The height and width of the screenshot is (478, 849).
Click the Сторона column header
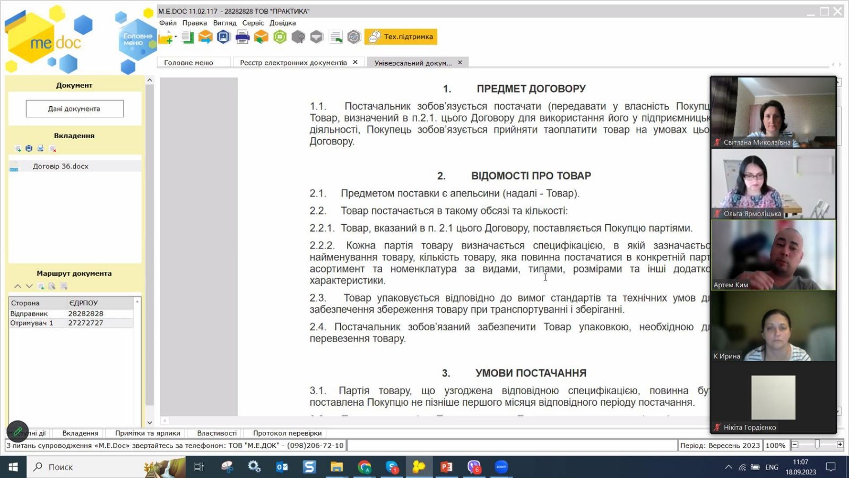[38, 303]
